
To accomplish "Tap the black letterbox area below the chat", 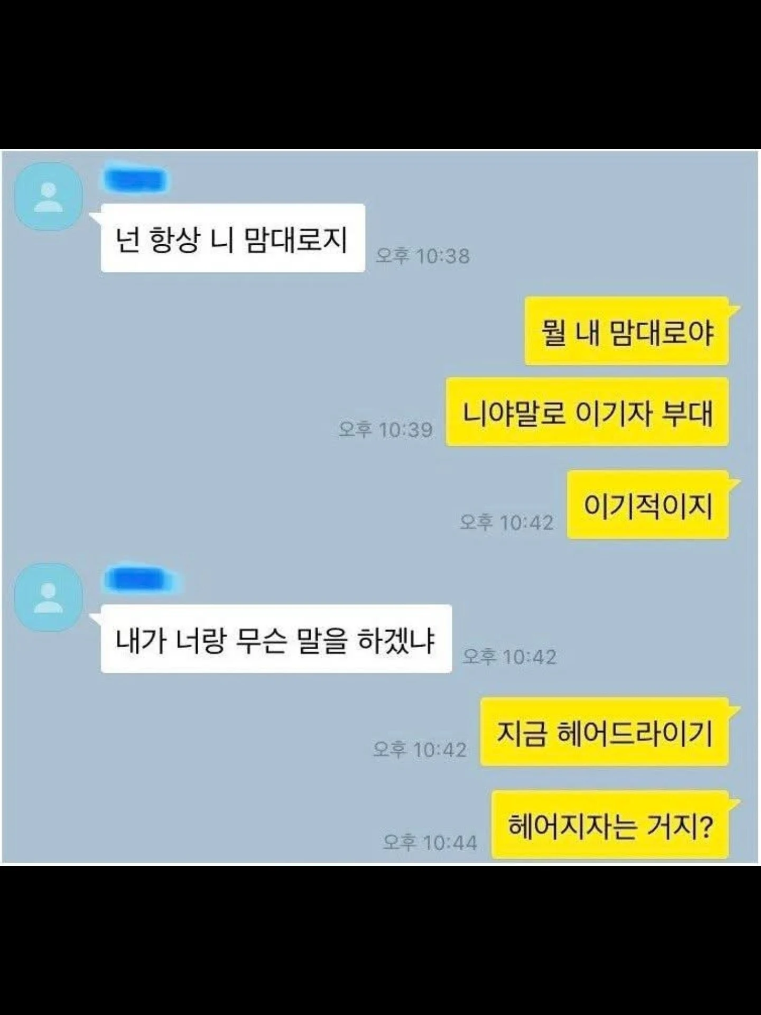I will click(380, 940).
